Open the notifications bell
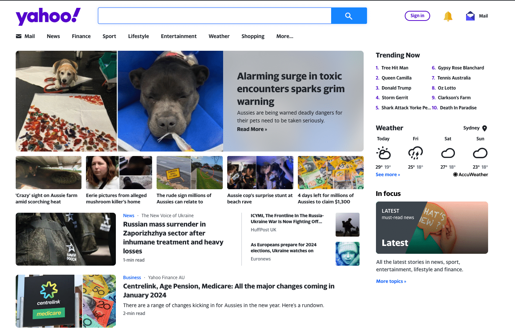Screen dimensions: 515x334 pos(448,16)
